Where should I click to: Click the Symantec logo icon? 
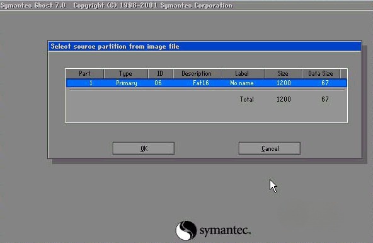pyautogui.click(x=186, y=230)
